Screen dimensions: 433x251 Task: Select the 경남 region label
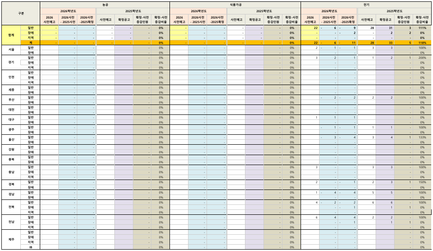[11, 194]
